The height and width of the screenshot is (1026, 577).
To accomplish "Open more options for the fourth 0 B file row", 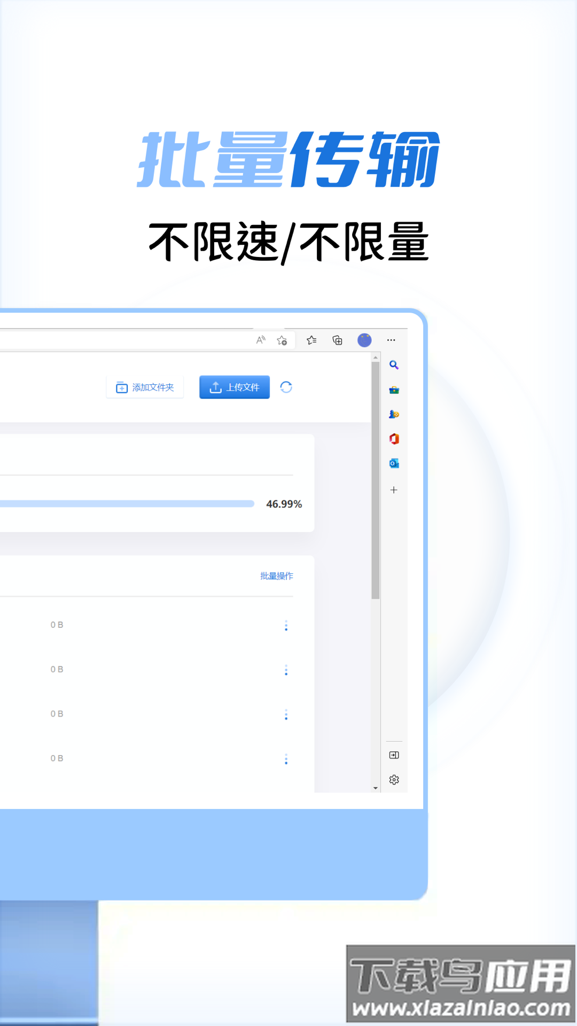I will (x=286, y=759).
